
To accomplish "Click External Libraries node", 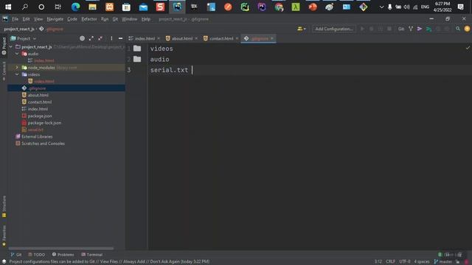I will pos(37,137).
